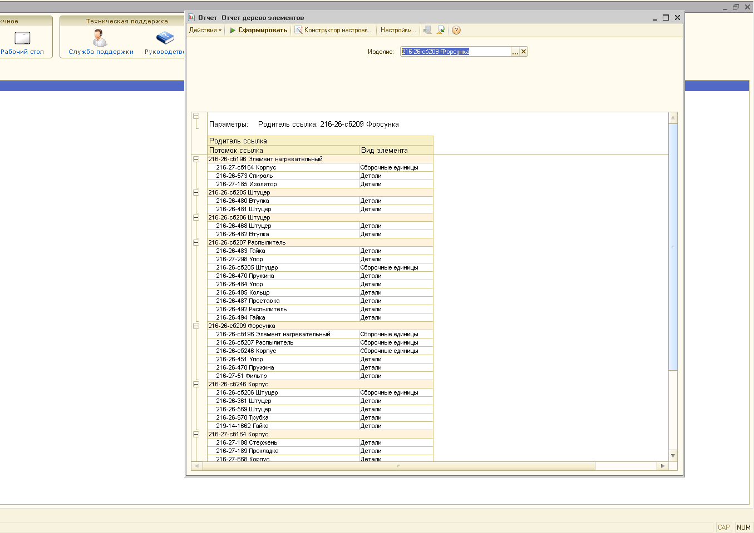Select row 216-27-189 Прокладка
The height and width of the screenshot is (533, 754).
(320, 451)
